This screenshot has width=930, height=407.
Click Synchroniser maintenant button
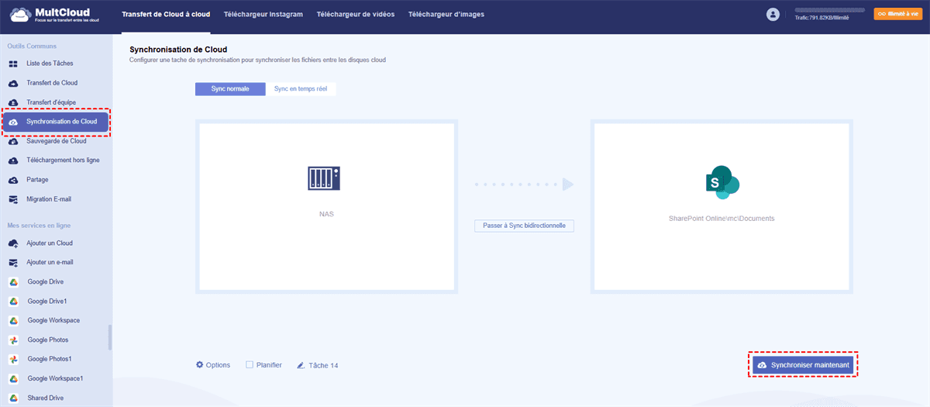coord(803,365)
